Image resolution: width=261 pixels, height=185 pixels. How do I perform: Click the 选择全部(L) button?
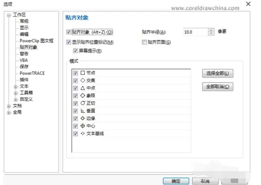[x=217, y=73]
